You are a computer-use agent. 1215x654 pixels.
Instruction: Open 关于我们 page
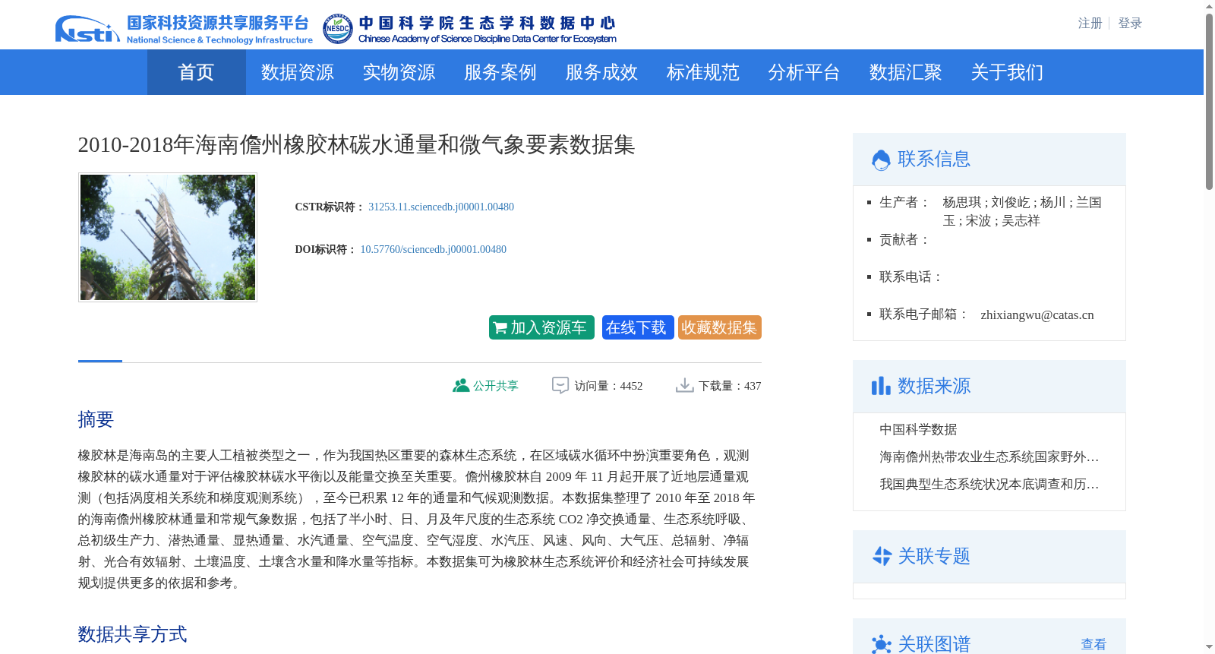(x=1007, y=72)
